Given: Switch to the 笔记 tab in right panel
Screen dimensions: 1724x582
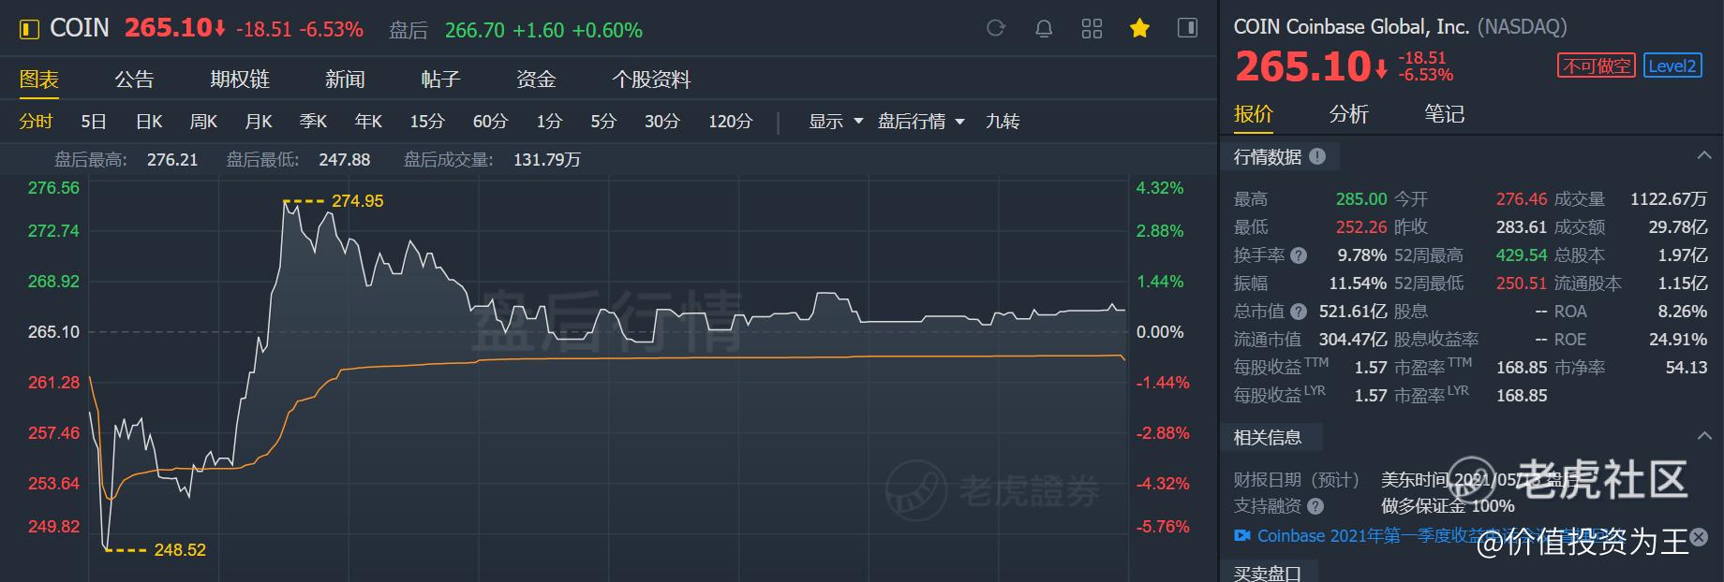Looking at the screenshot, I should tap(1445, 114).
